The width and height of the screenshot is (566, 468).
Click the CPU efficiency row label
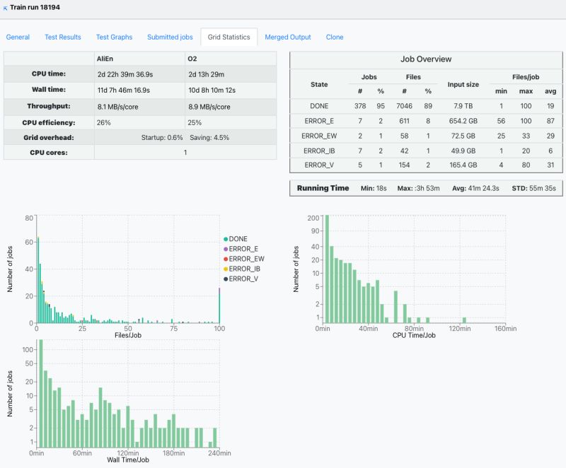coord(49,122)
